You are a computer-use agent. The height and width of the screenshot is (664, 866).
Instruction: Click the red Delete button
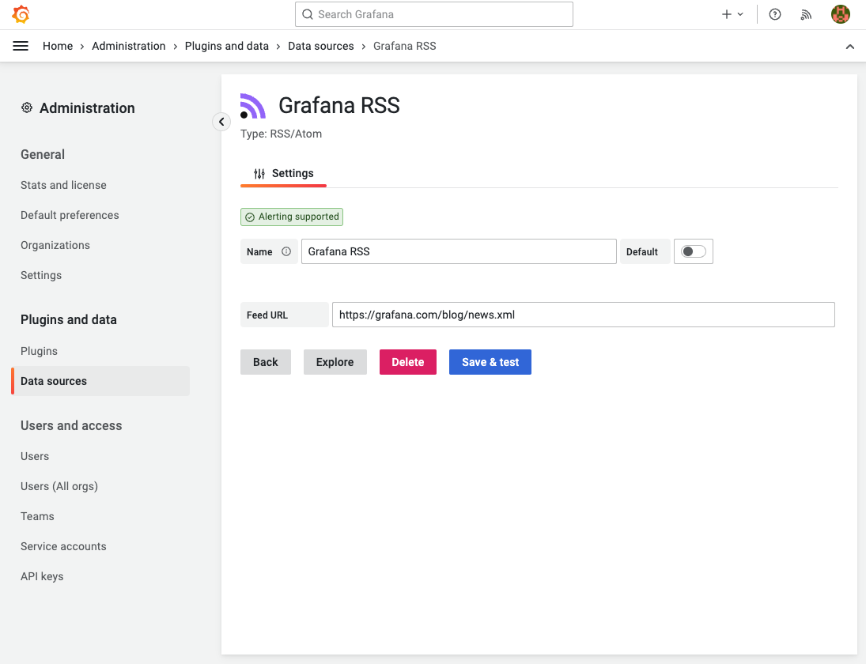tap(408, 362)
